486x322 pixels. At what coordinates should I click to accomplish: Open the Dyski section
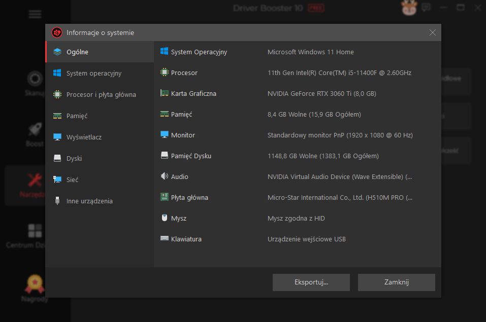pyautogui.click(x=100, y=159)
